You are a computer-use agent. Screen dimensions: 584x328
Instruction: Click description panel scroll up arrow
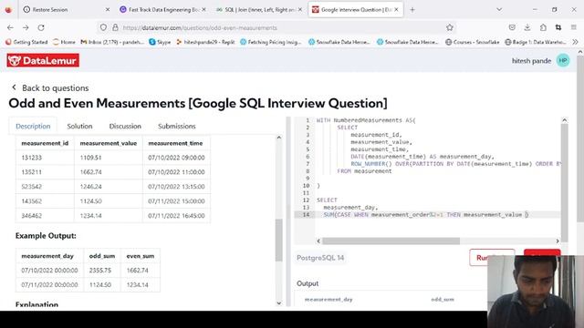coord(279,138)
